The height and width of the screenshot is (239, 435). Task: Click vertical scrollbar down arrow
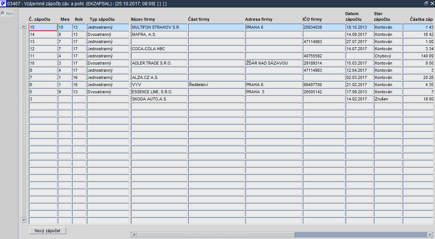pos(23,220)
